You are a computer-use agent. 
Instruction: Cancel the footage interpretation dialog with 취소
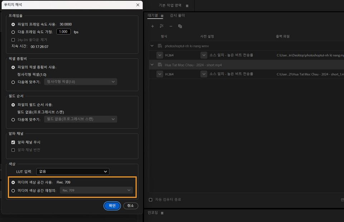coord(130,206)
